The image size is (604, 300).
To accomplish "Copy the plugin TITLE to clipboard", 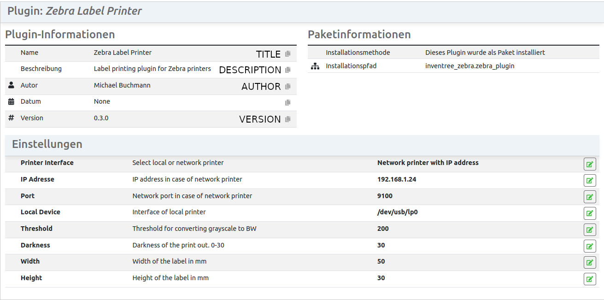I will tap(287, 53).
